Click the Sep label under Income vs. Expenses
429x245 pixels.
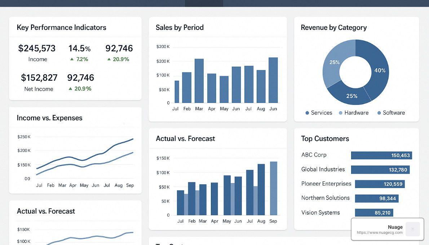coord(130,186)
